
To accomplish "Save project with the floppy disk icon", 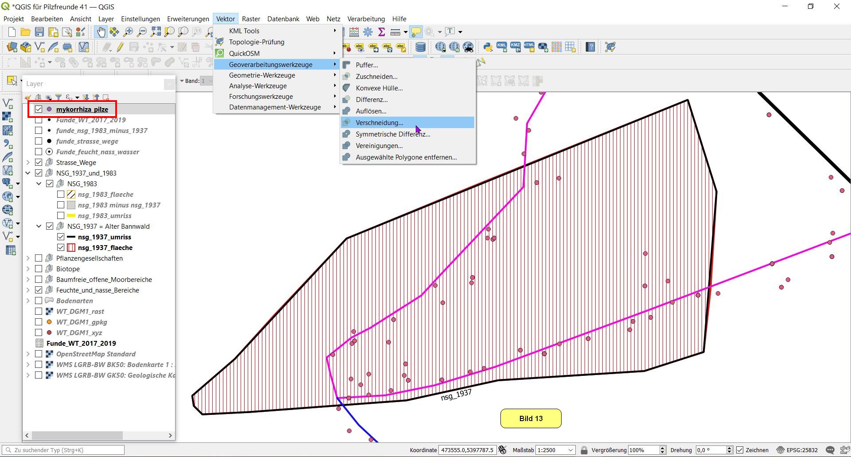I will point(39,31).
